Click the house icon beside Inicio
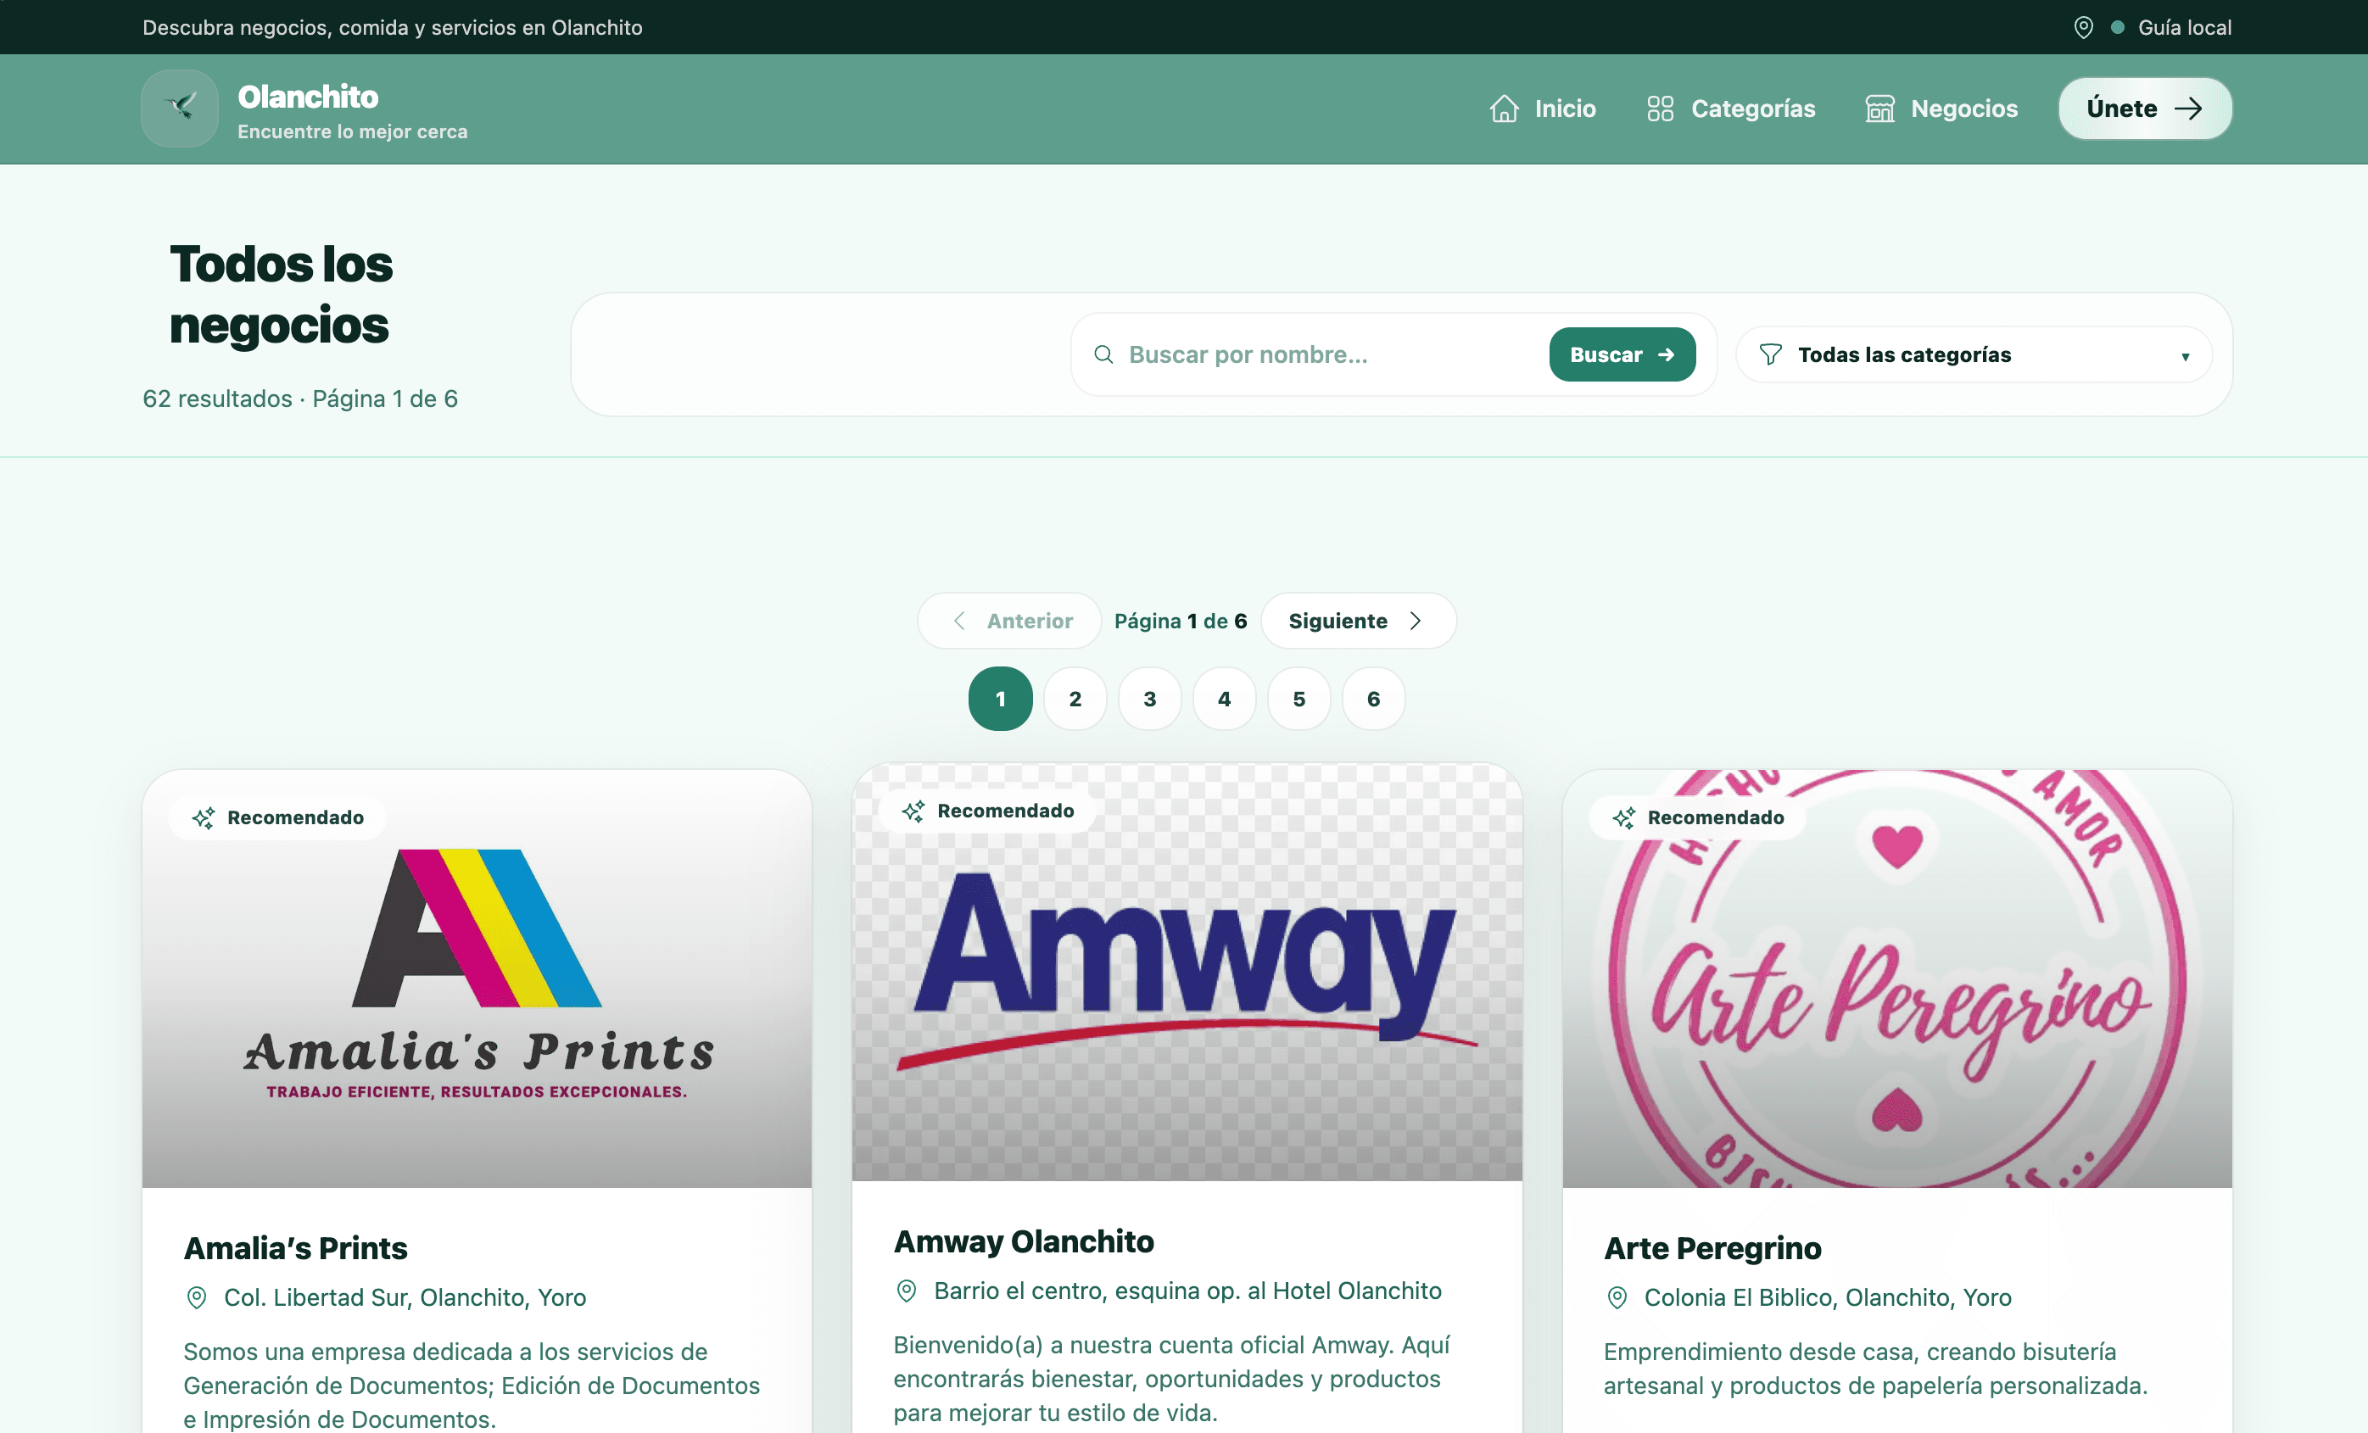Image resolution: width=2368 pixels, height=1433 pixels. 1504,109
